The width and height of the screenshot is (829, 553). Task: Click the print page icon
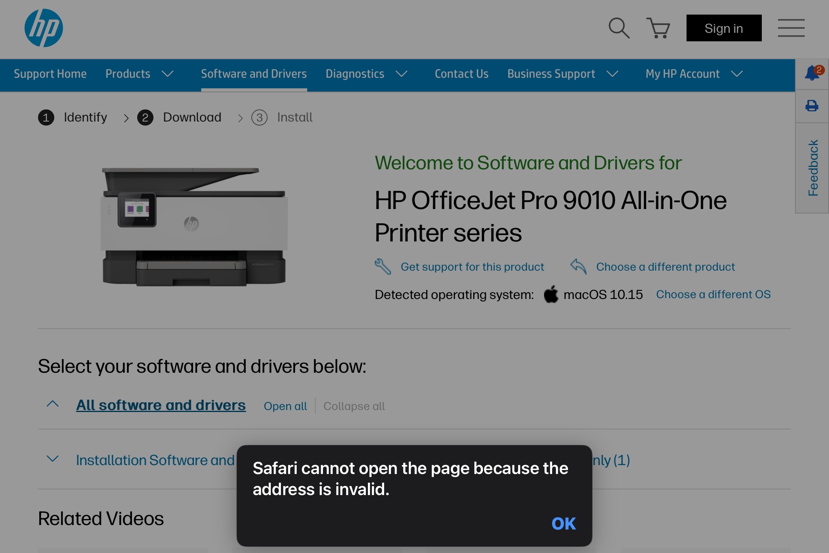point(812,106)
